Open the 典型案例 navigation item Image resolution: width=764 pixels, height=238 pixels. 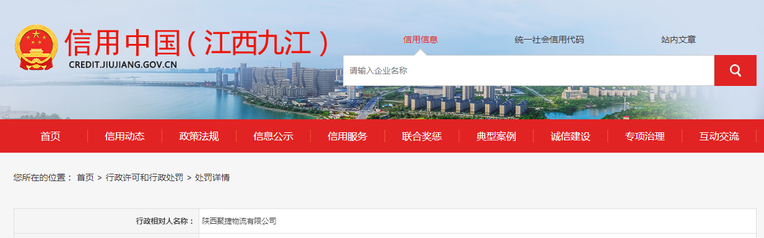pyautogui.click(x=496, y=137)
